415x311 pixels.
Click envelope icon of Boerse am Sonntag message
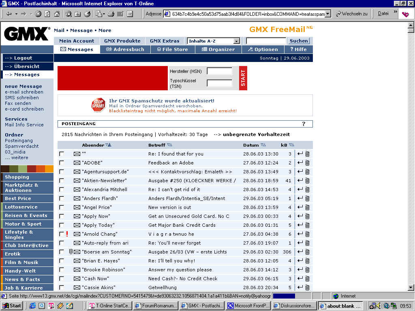point(77,252)
